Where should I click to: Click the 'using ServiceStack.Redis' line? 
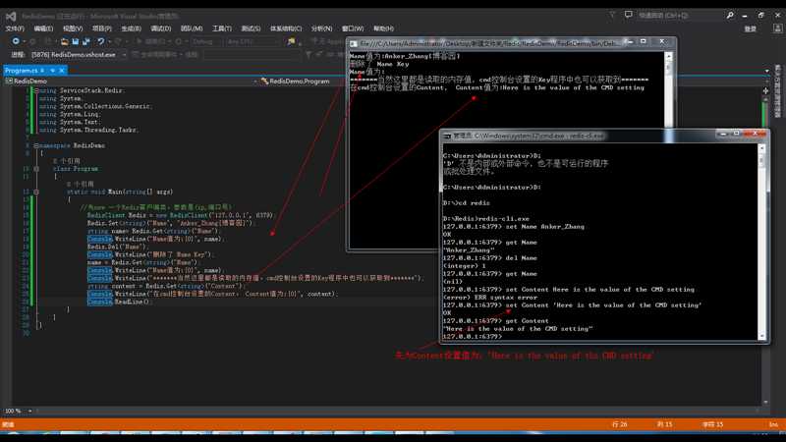click(82, 90)
